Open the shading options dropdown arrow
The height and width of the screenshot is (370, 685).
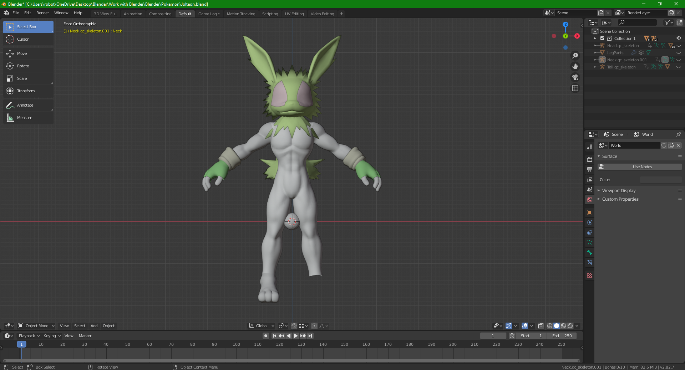[577, 326]
